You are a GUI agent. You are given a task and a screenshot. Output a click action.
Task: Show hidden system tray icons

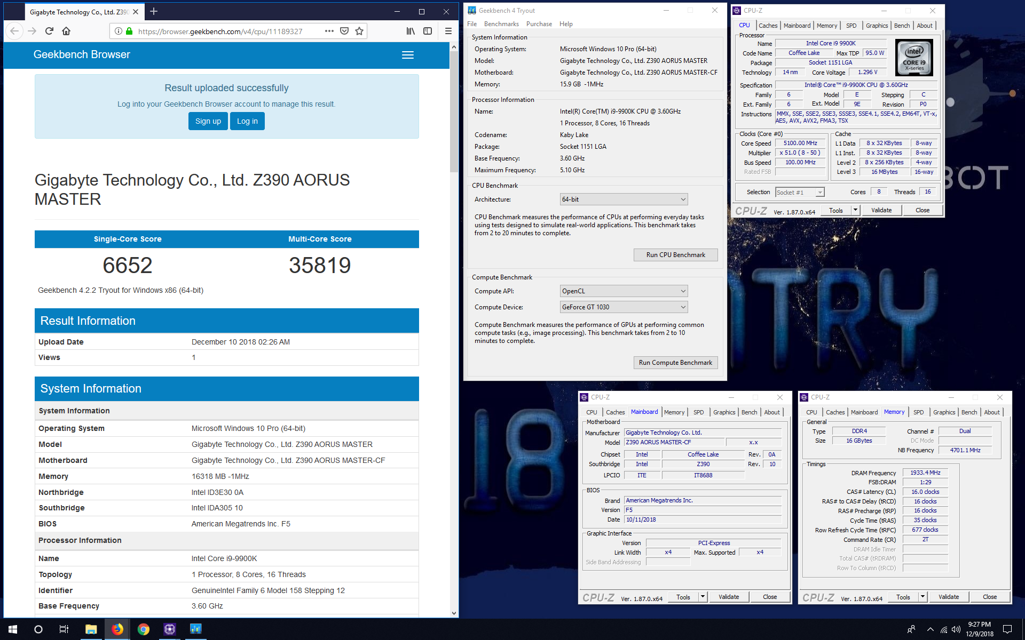[x=930, y=629]
